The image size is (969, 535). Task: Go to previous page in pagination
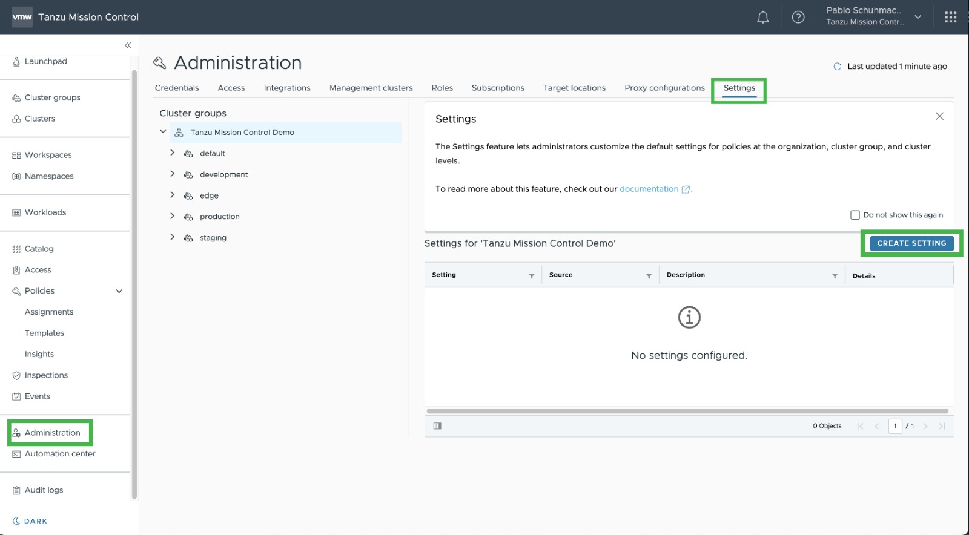876,426
